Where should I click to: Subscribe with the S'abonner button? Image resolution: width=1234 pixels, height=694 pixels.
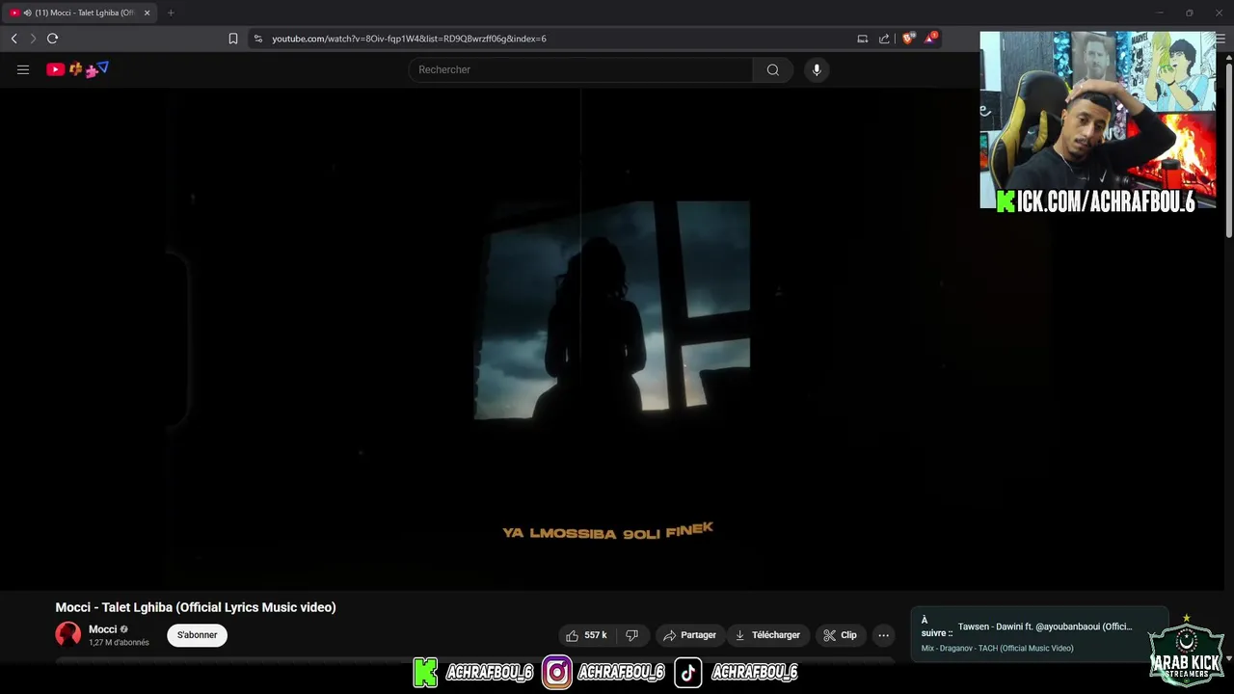(197, 635)
